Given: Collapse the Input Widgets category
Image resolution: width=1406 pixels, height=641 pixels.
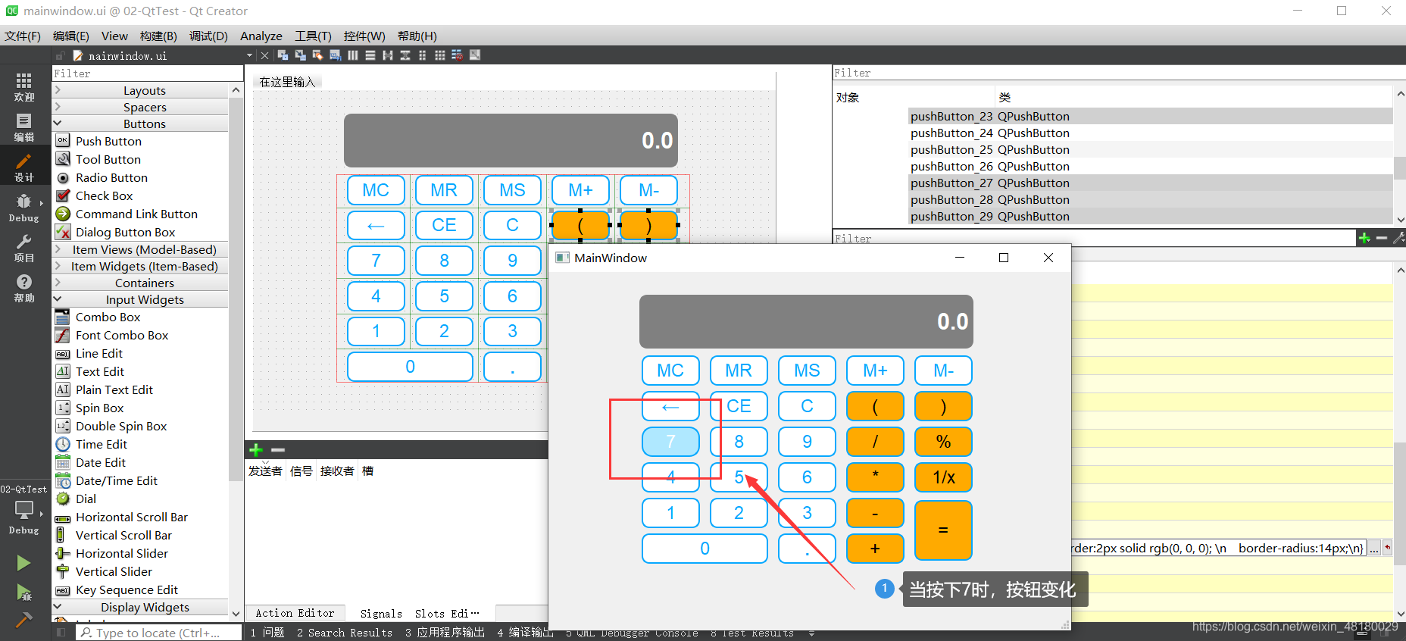Looking at the screenshot, I should [140, 299].
